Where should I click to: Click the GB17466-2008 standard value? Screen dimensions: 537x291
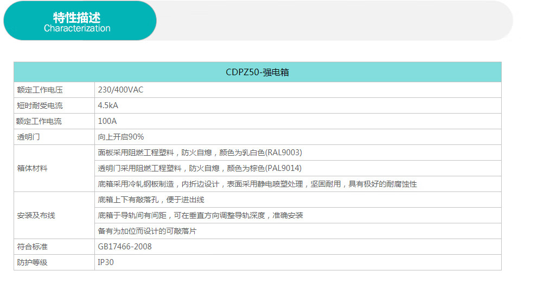[x=125, y=247]
